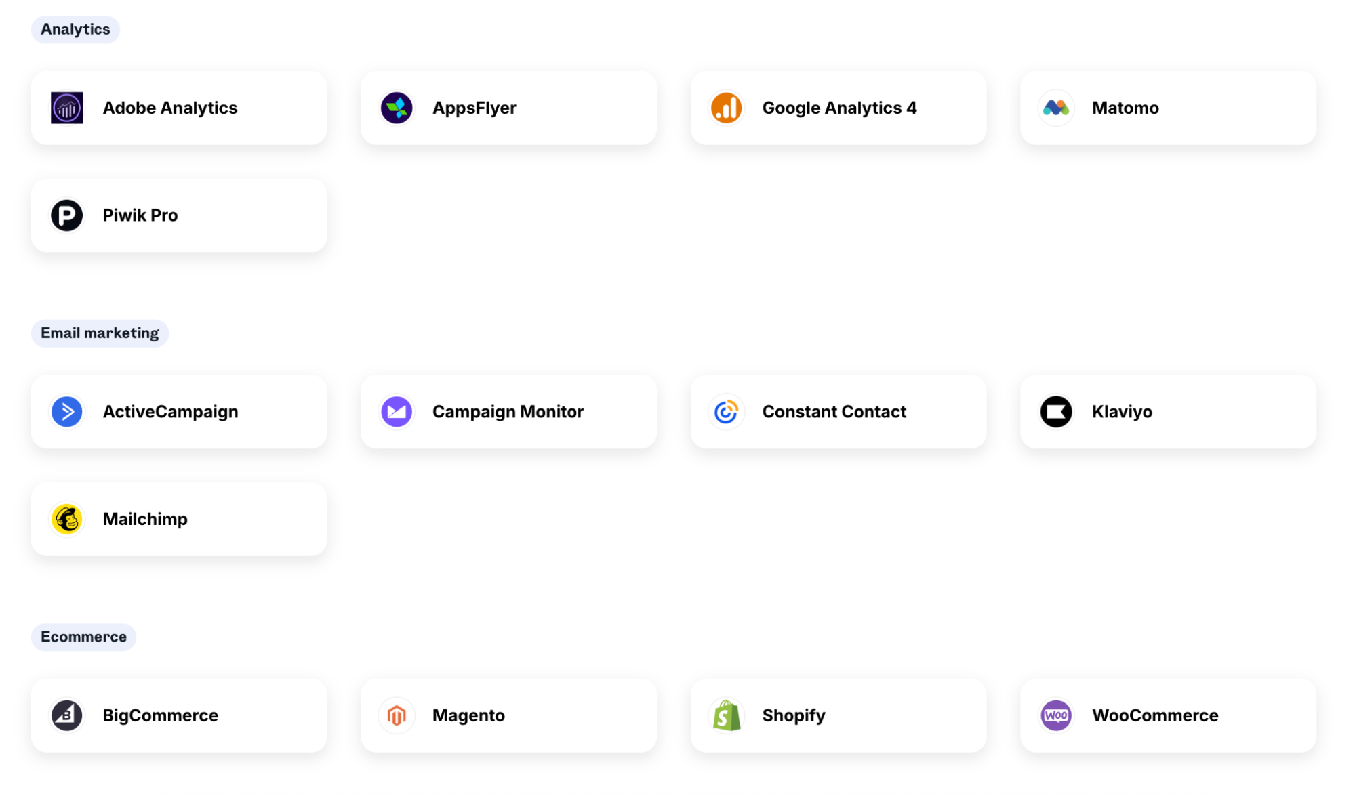
Task: Click the Constant Contact logo
Action: point(726,411)
